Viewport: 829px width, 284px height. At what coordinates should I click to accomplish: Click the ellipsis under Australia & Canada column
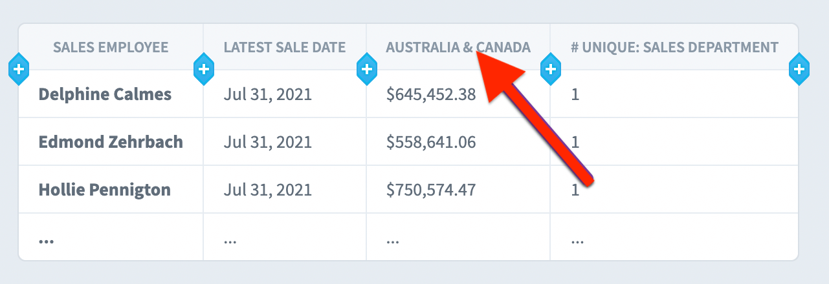392,241
